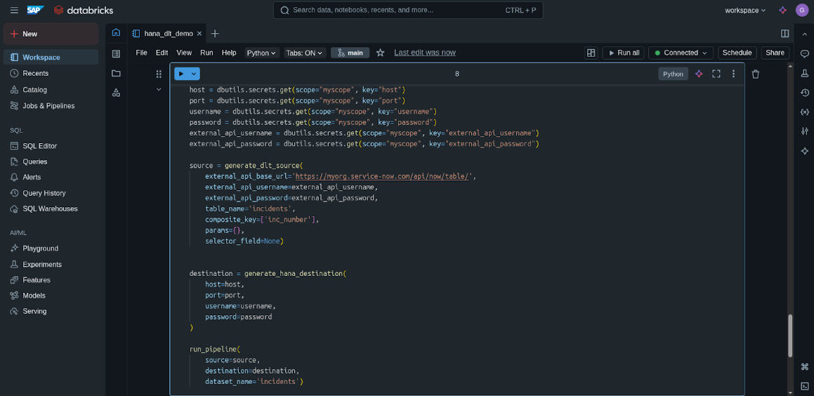Click the Run all button
814x396 pixels.
click(x=623, y=53)
